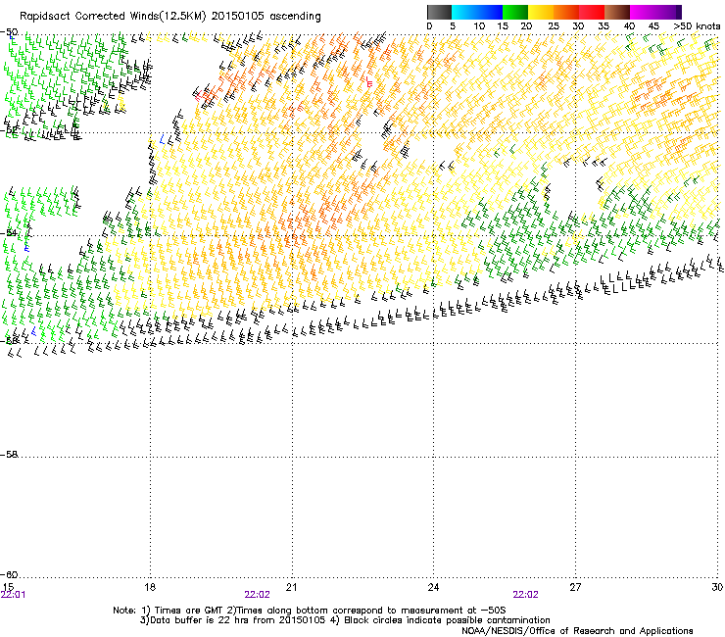Image resolution: width=725 pixels, height=637 pixels.
Task: Click the '20' color scale label
Action: click(526, 26)
